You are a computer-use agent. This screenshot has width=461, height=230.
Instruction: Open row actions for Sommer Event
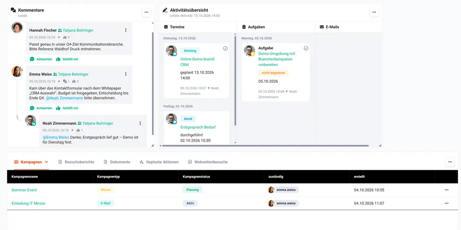446,190
